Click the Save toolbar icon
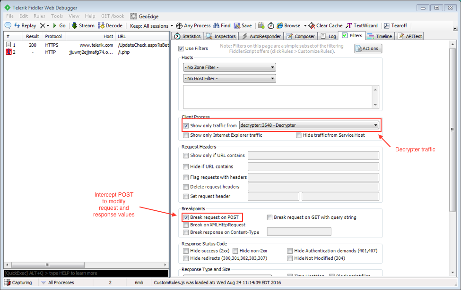This screenshot has width=461, height=290. (x=237, y=25)
